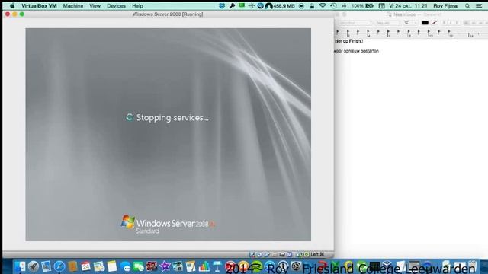Open Messages from the Dock
Screen dimensions: 488x274
125,266
